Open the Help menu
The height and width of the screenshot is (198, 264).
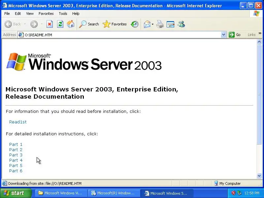tap(76, 14)
